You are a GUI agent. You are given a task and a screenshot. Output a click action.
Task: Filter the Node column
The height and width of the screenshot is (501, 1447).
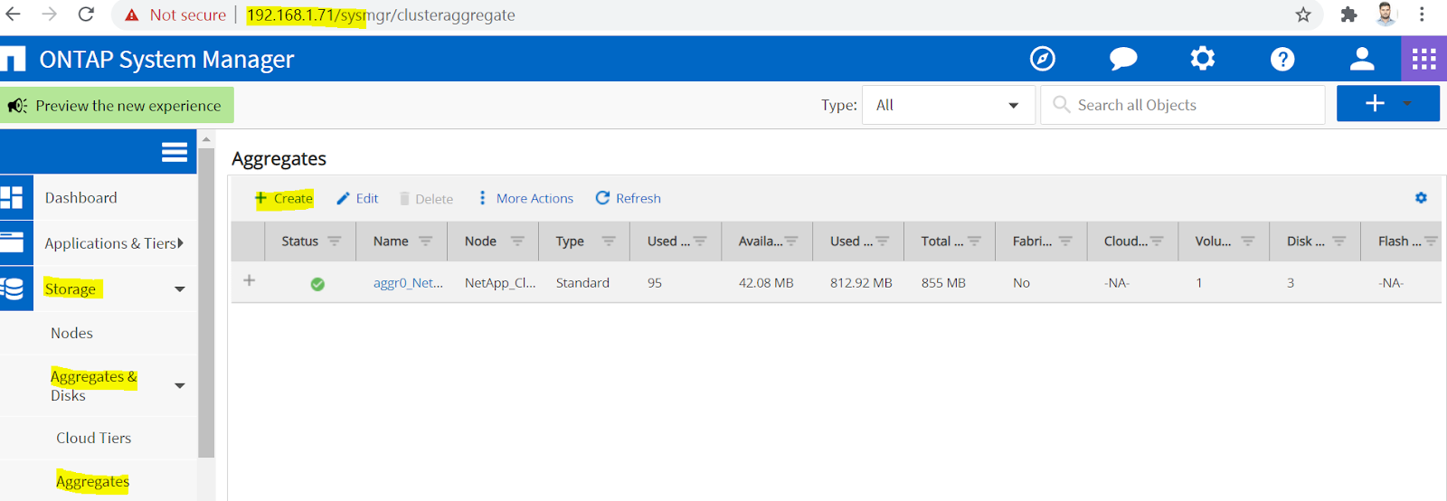[517, 241]
